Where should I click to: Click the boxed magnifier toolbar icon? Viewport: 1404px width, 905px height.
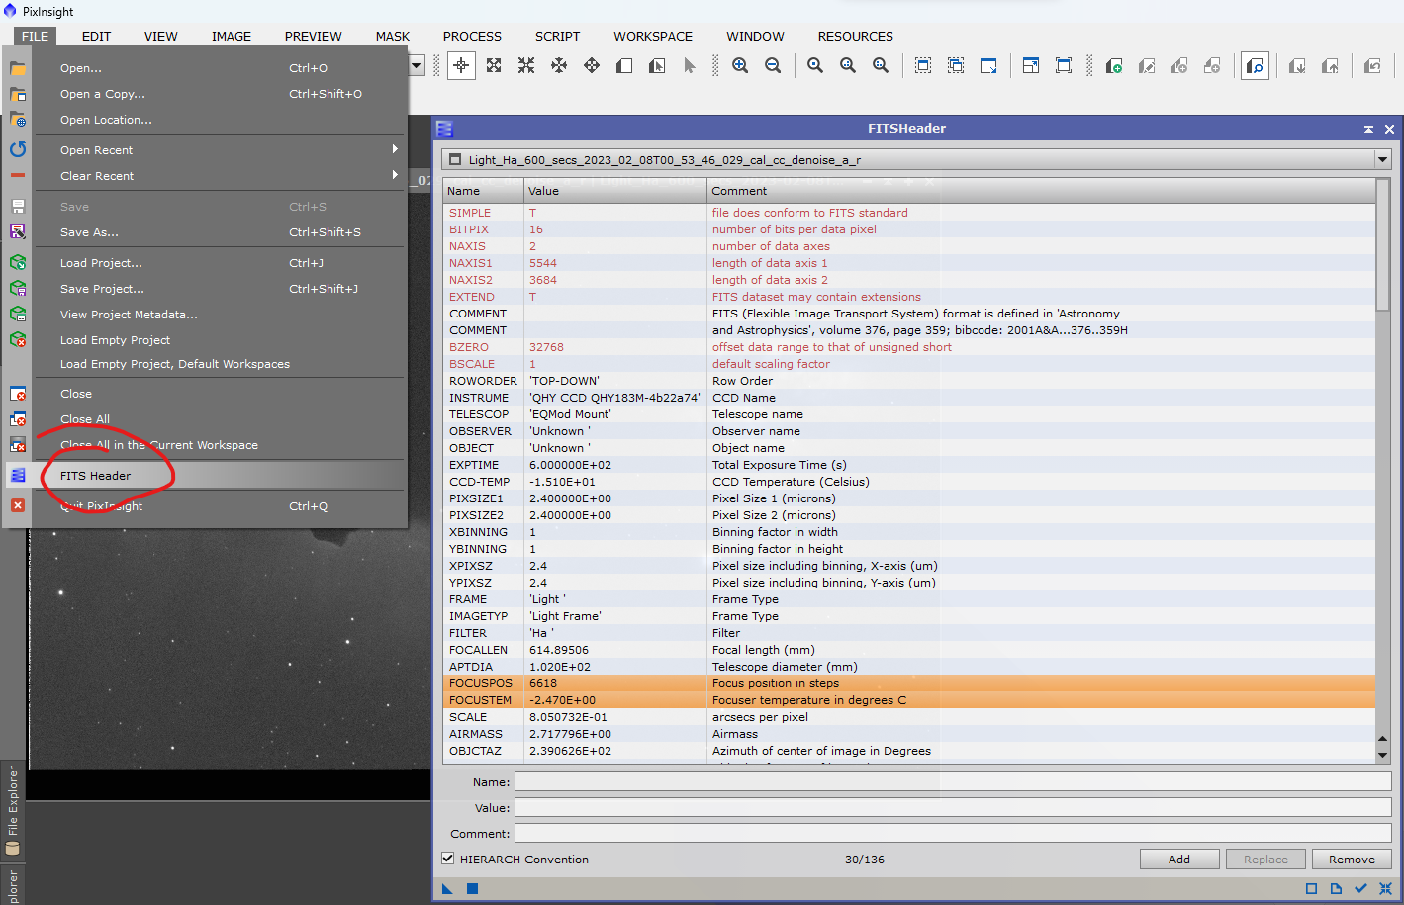pyautogui.click(x=1255, y=65)
